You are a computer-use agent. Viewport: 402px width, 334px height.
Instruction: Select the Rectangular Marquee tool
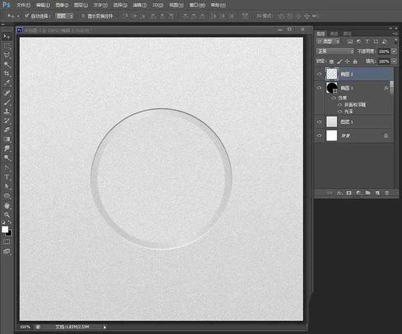click(x=7, y=46)
